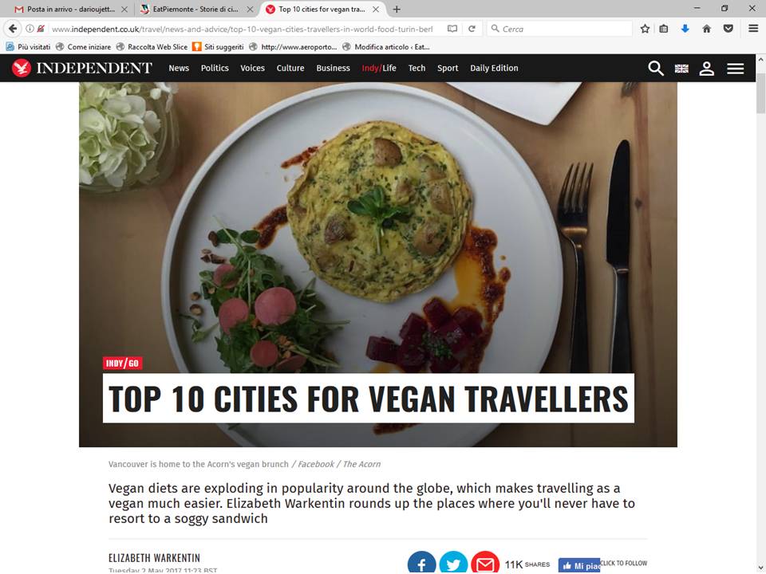Go to Firefox home page icon
Screen dimensions: 766x574
706,29
